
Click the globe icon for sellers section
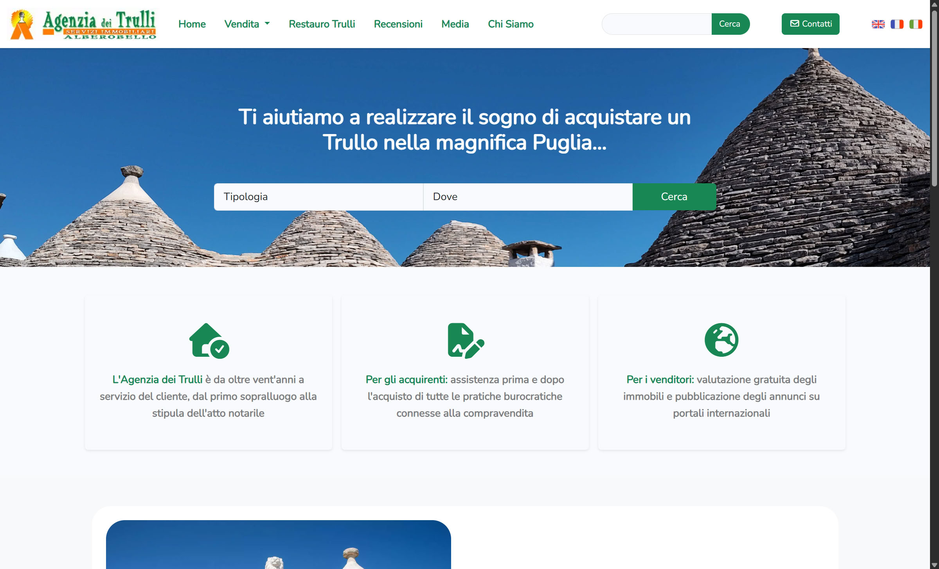(721, 340)
